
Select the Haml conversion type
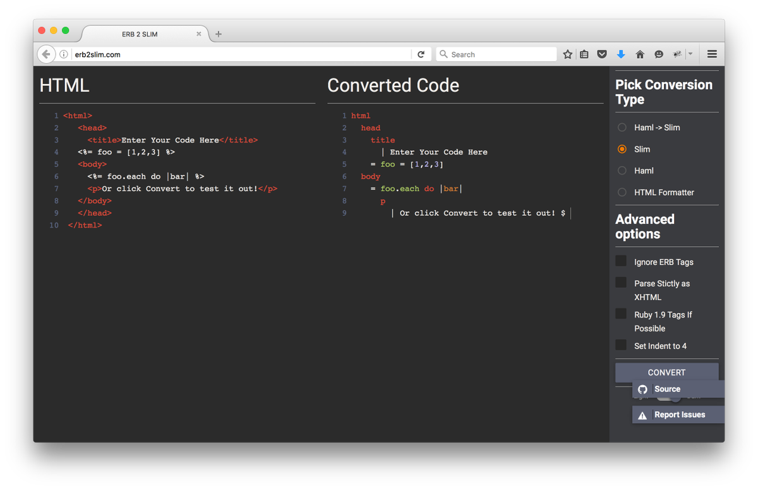621,170
